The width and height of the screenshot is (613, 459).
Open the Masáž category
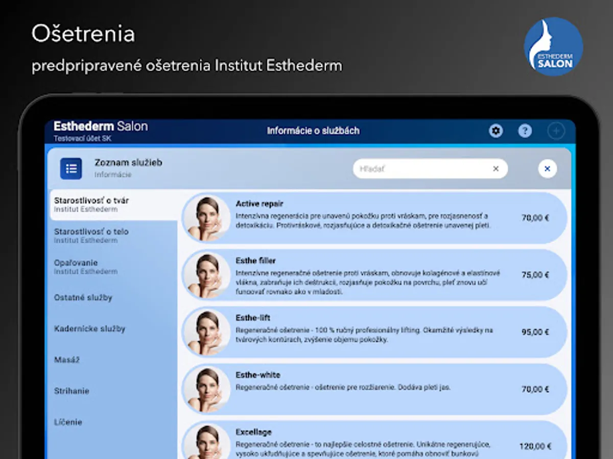113,360
